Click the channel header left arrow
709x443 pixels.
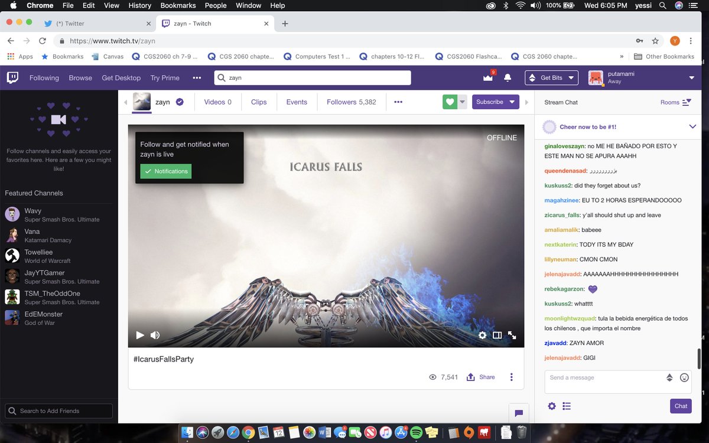pyautogui.click(x=125, y=102)
